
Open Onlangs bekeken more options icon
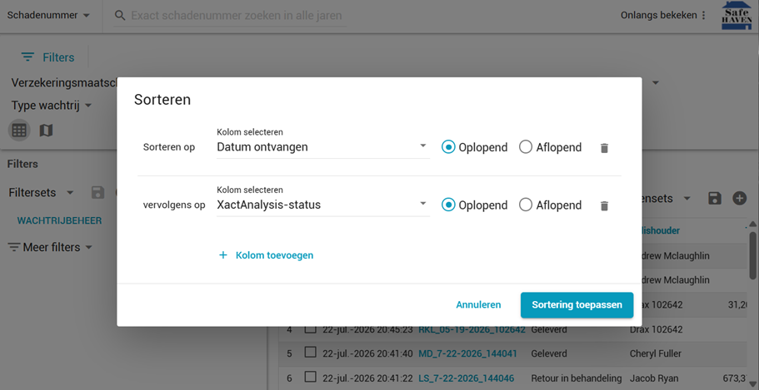(x=704, y=16)
